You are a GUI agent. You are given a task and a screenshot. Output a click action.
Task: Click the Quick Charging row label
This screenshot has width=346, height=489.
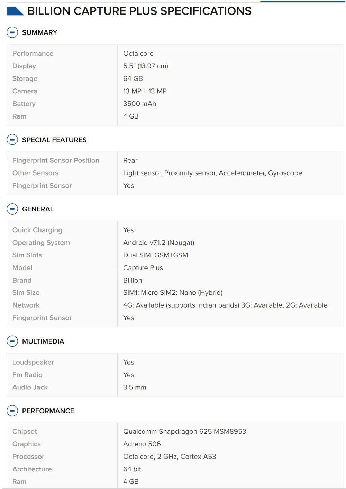tap(37, 230)
